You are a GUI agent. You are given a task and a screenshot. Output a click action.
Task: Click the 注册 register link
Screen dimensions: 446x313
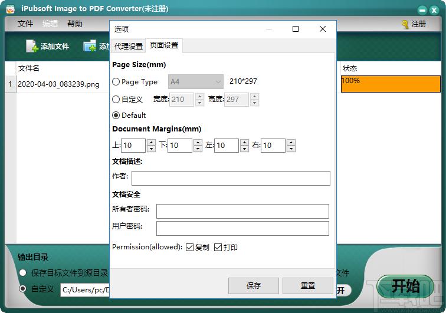419,24
